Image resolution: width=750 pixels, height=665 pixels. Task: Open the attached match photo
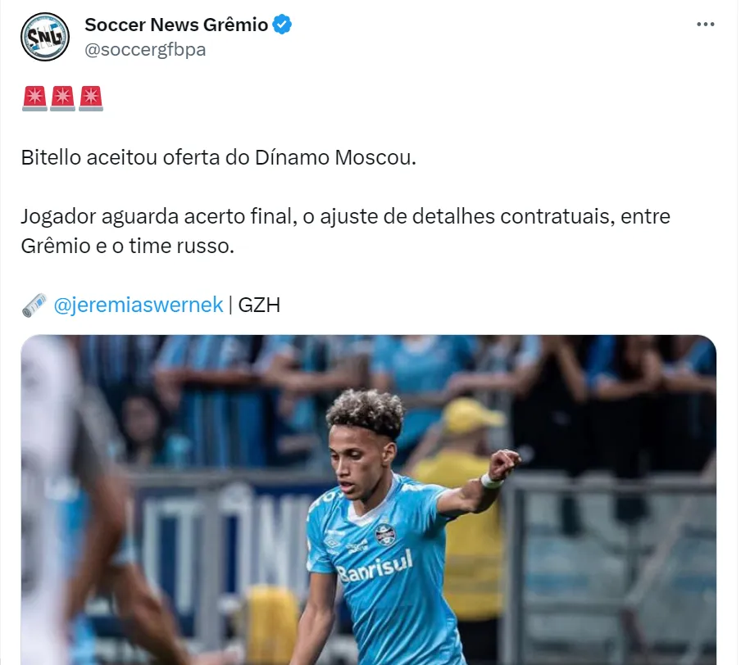tap(368, 500)
